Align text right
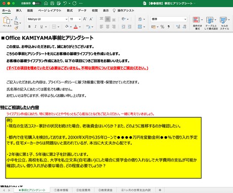The image size is (233, 193). (x=114, y=26)
